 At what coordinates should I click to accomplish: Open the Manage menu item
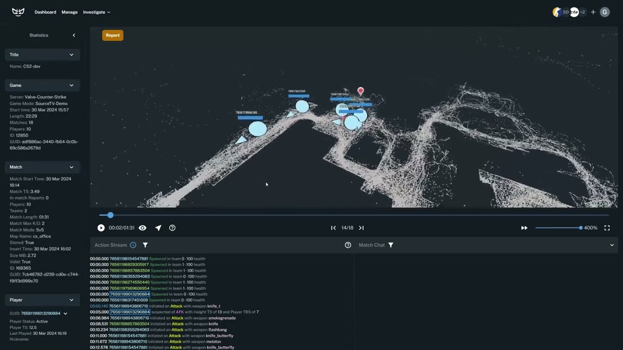tap(70, 12)
